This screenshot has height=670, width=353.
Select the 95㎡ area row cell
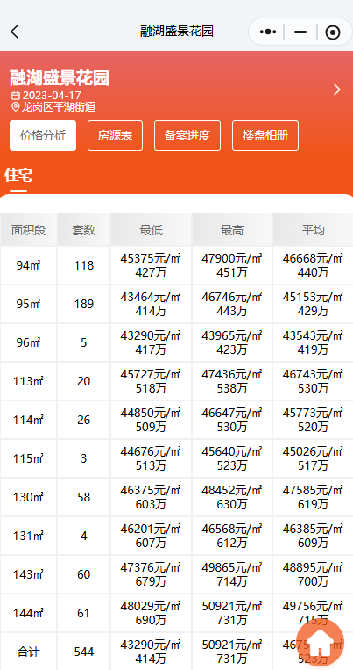point(29,304)
